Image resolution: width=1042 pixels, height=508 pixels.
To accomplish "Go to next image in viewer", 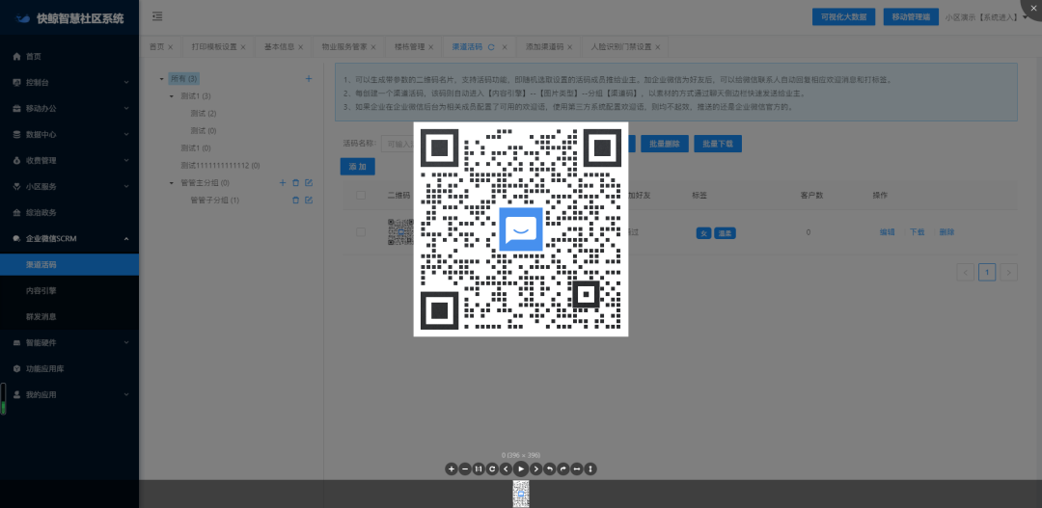I will click(536, 468).
